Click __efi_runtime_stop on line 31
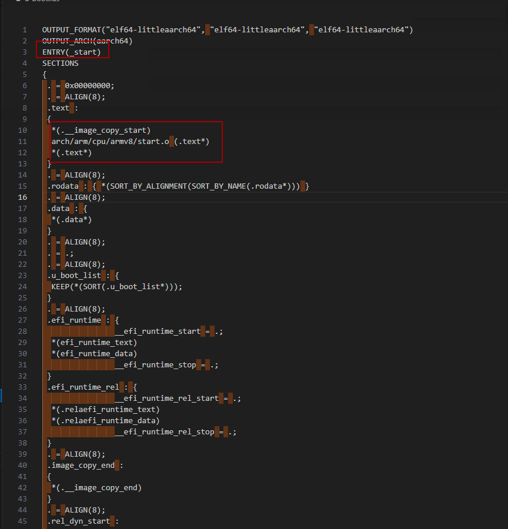The width and height of the screenshot is (508, 529). click(155, 364)
